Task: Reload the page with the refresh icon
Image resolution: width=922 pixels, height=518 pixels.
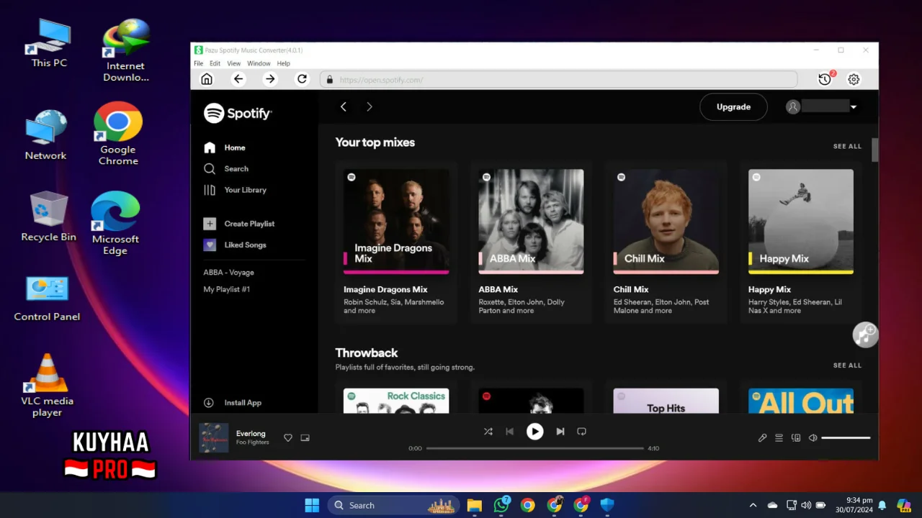Action: [303, 79]
